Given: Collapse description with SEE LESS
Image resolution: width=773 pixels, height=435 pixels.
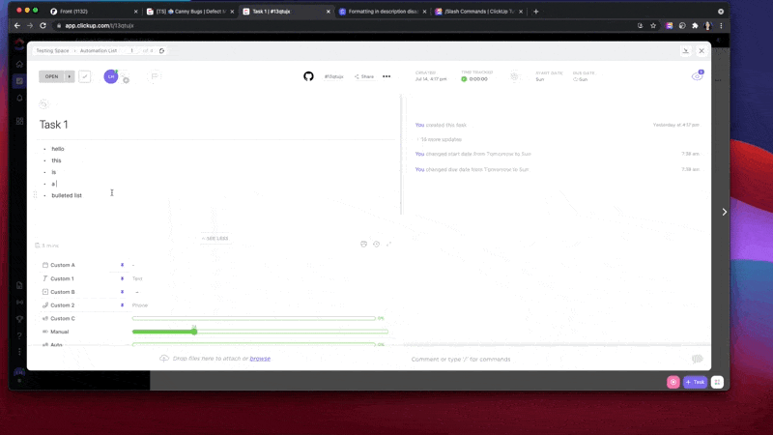Looking at the screenshot, I should [x=215, y=238].
